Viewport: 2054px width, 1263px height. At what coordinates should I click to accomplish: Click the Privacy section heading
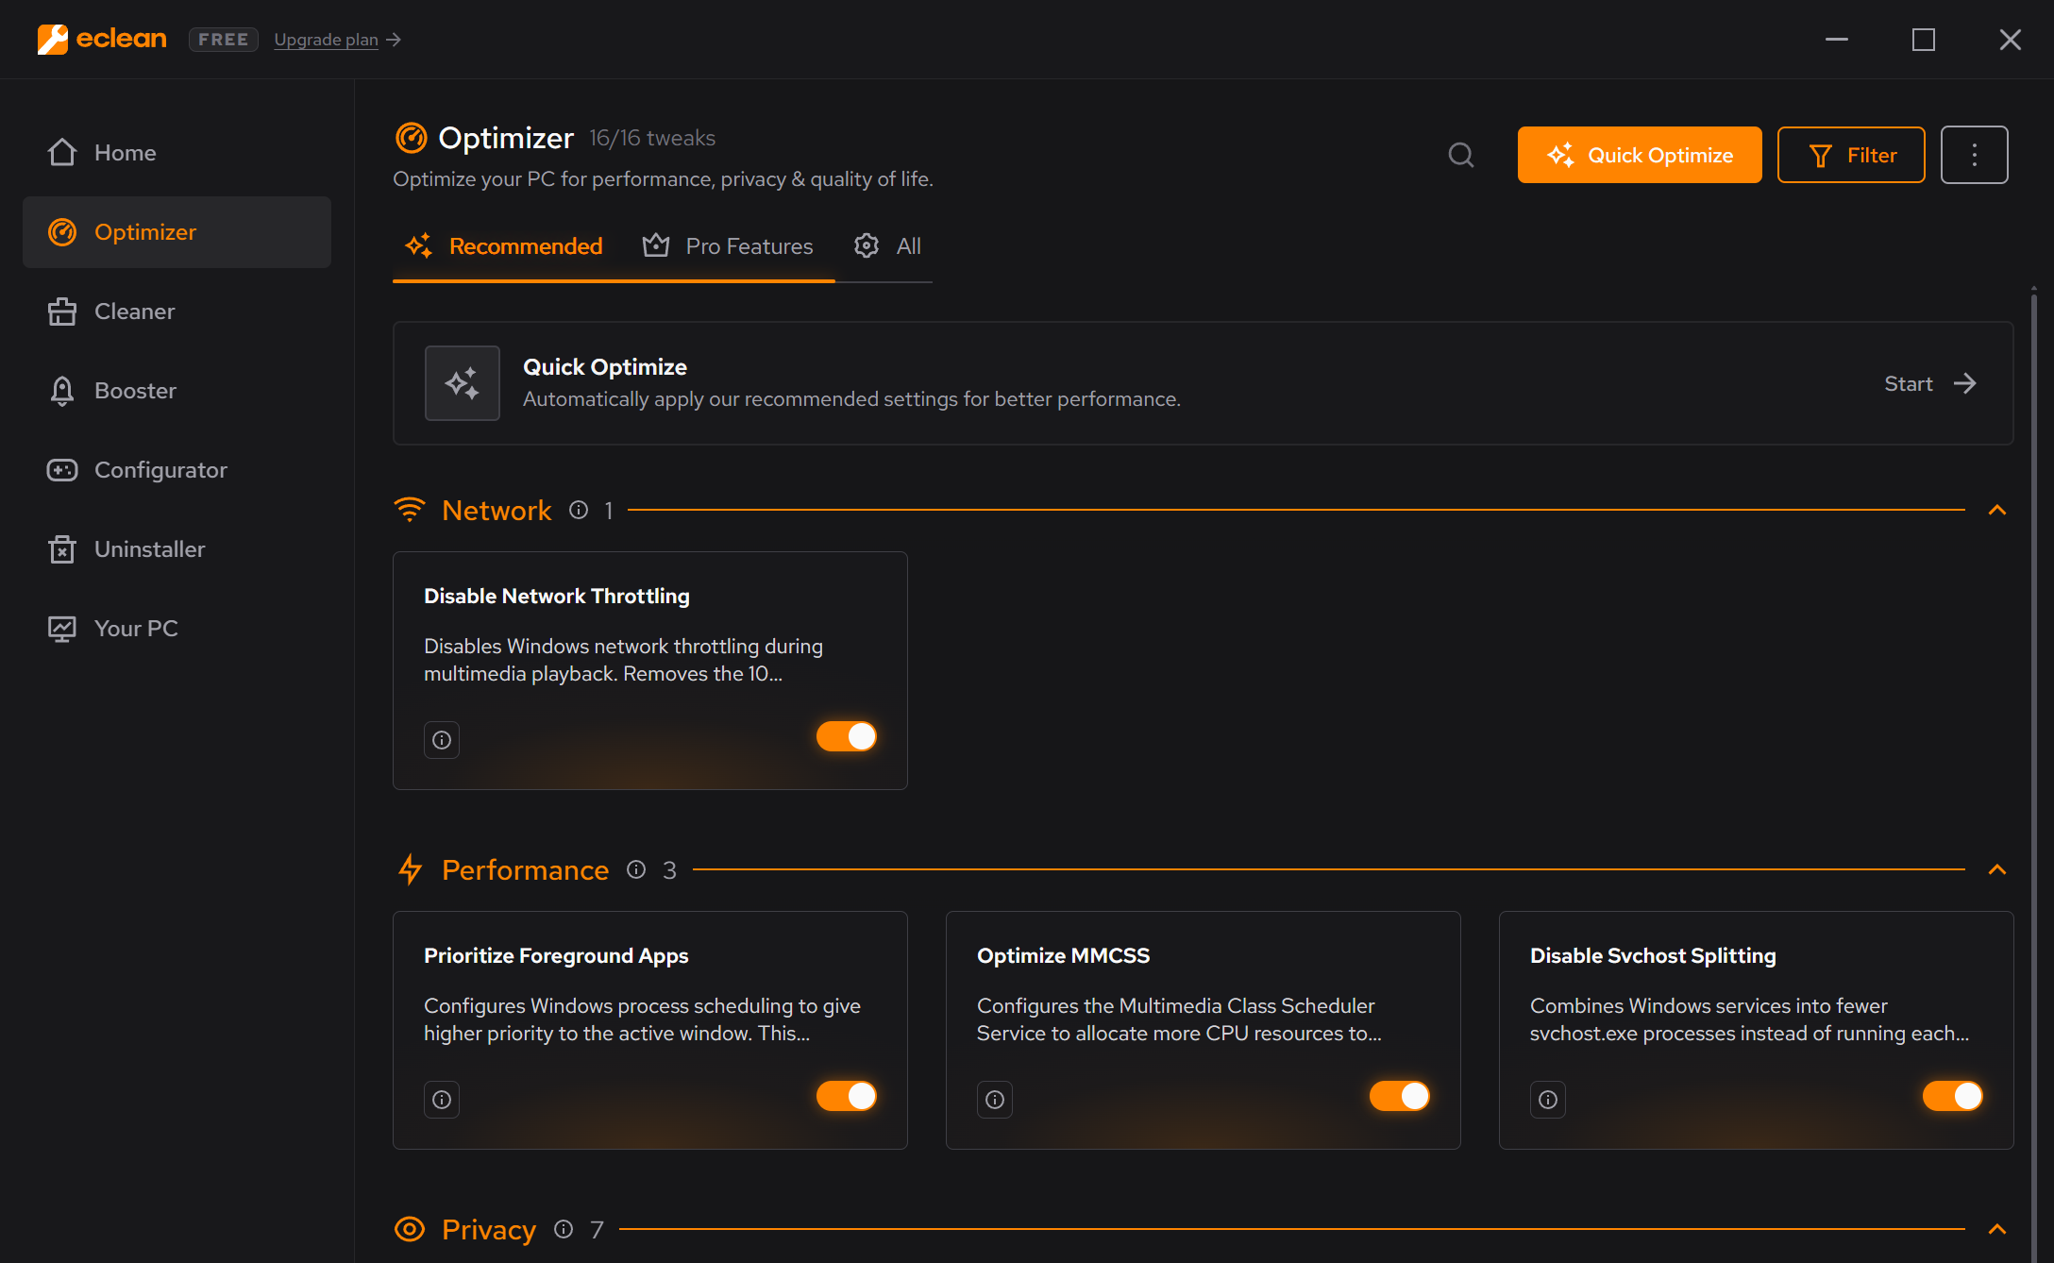[x=489, y=1229]
